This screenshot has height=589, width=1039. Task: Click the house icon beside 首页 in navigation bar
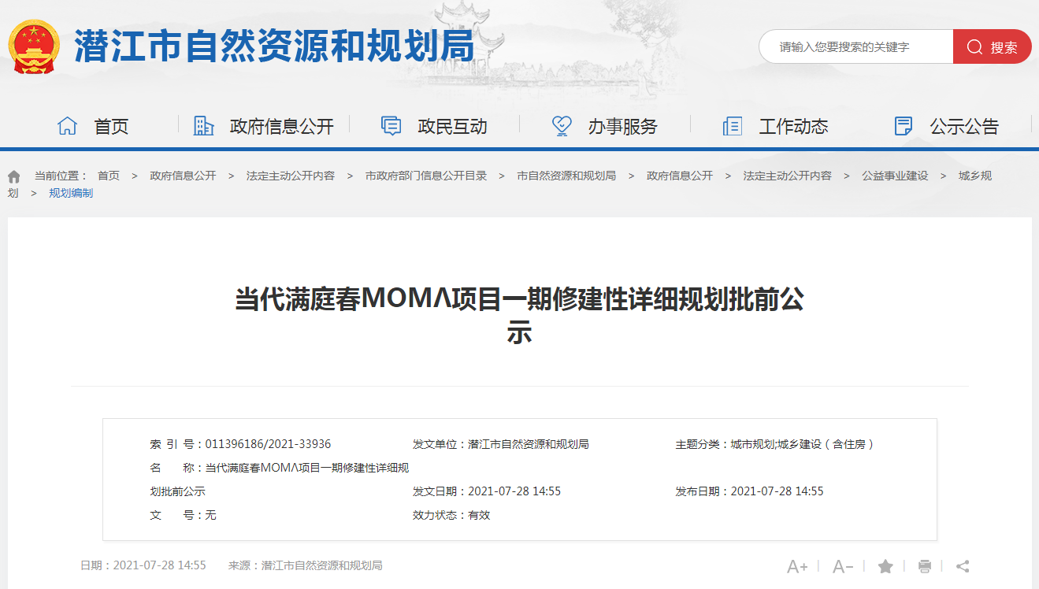(x=68, y=126)
